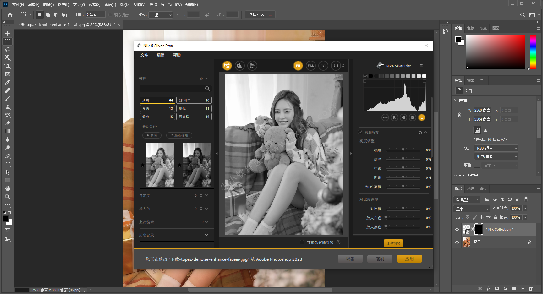Viewport: 543px width, 294px height.
Task: Set preview zoom to FILL
Action: pos(311,66)
